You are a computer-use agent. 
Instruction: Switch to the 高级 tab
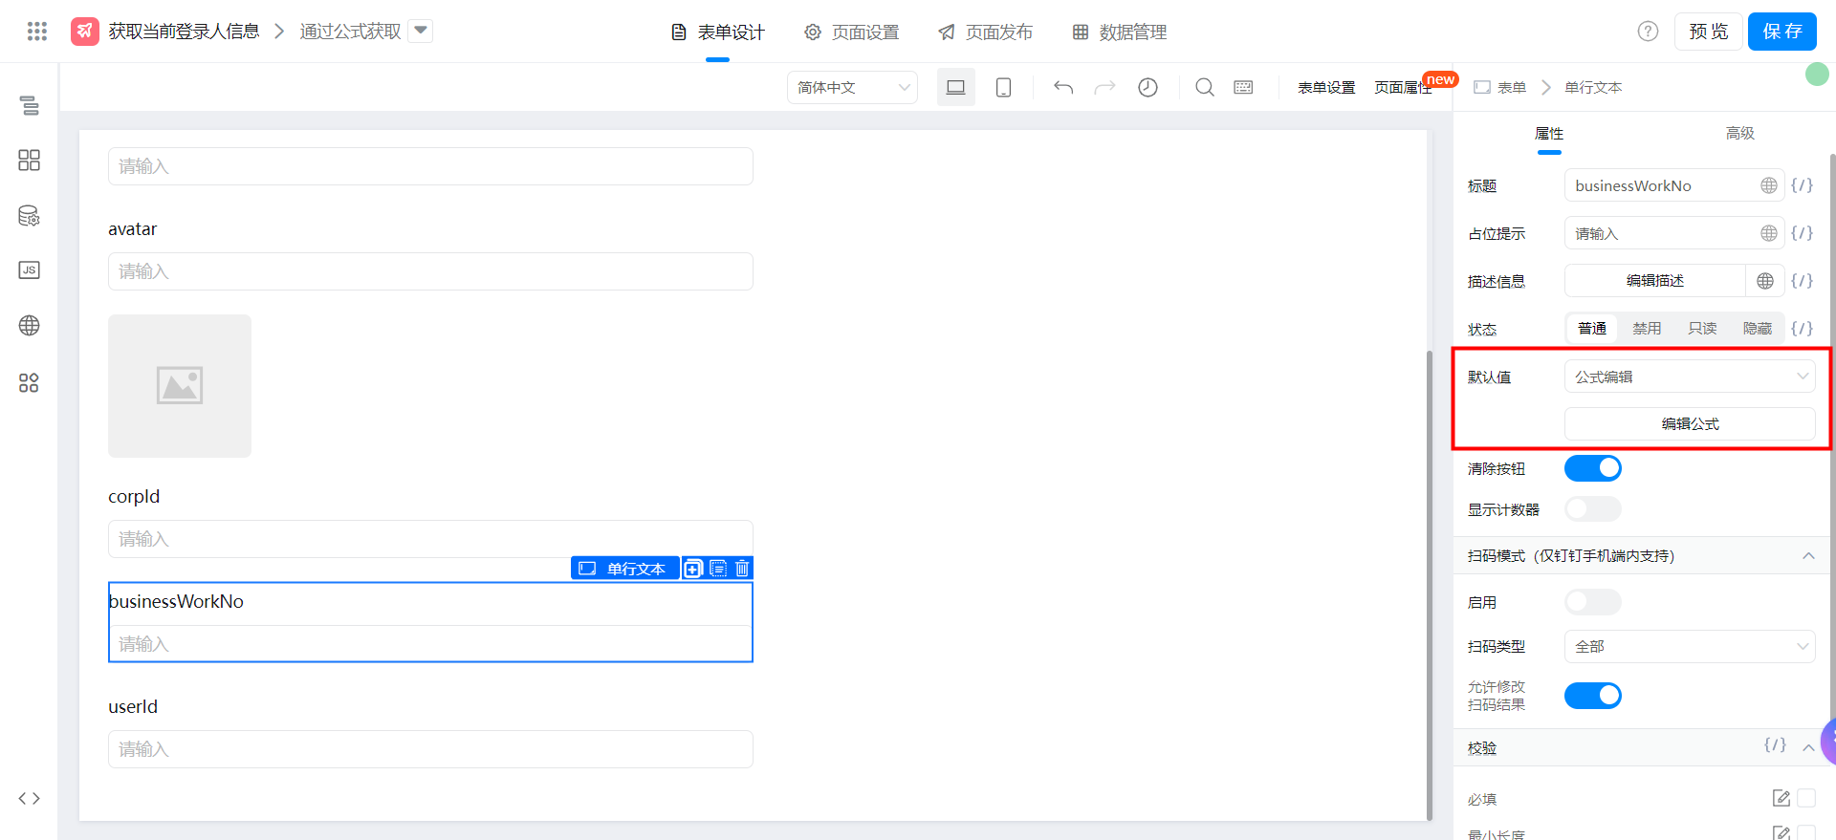[1739, 134]
